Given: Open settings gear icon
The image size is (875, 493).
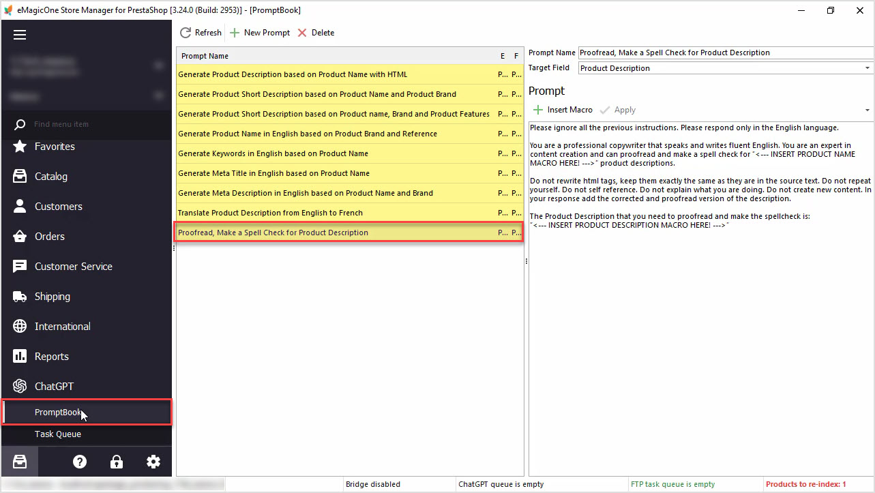Looking at the screenshot, I should (x=153, y=462).
